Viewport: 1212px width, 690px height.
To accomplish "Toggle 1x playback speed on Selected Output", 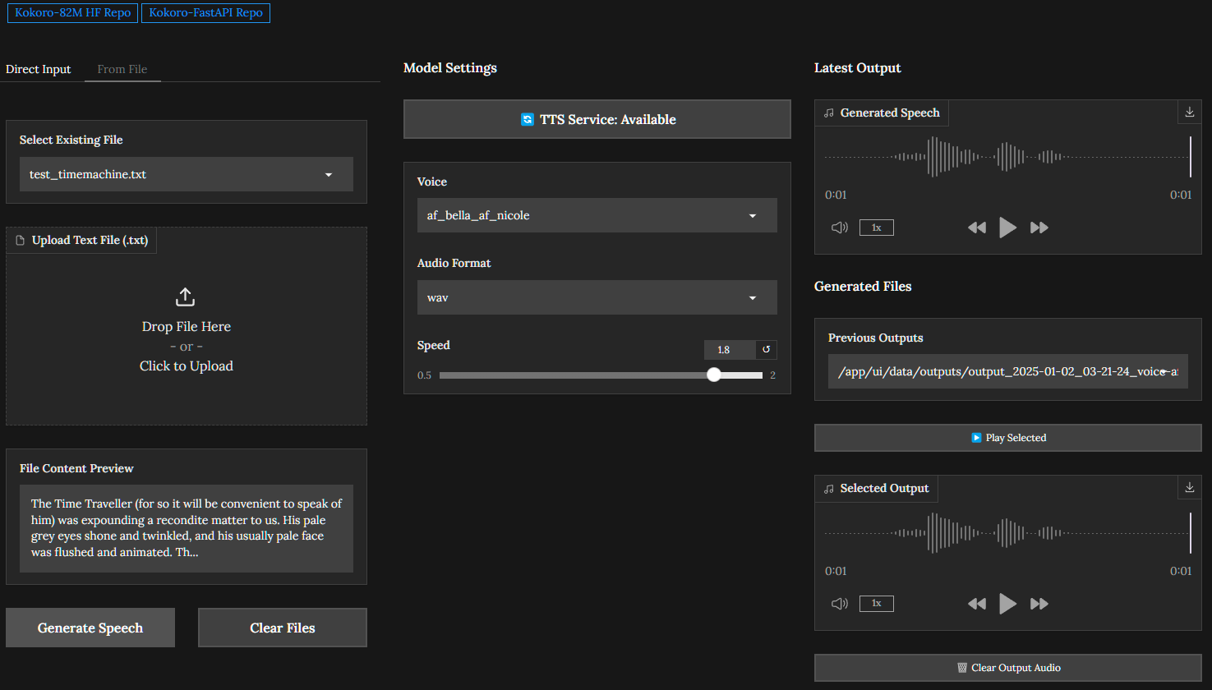I will click(x=876, y=604).
